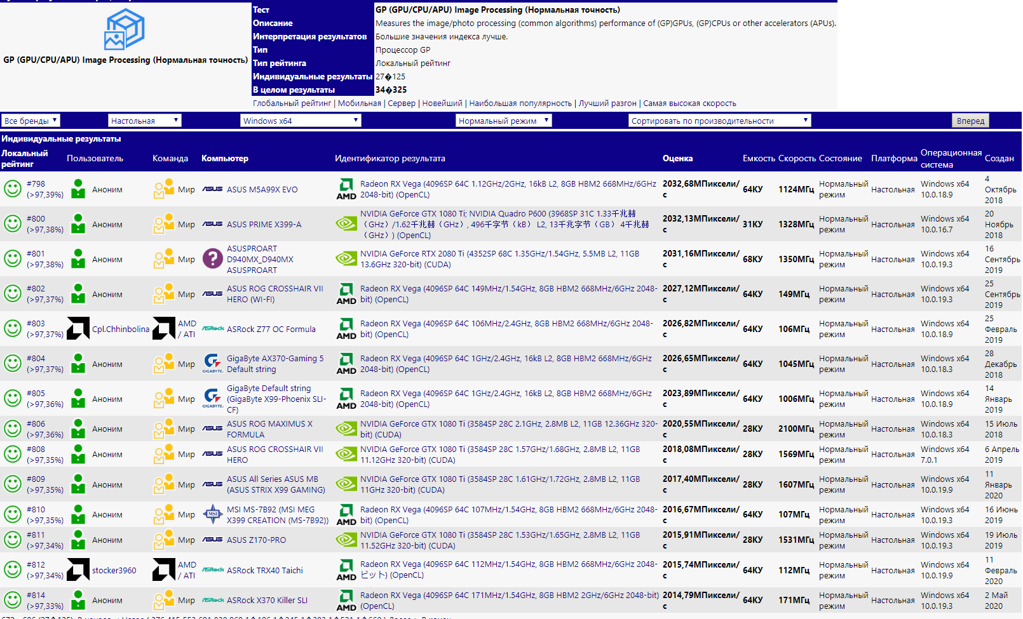
Task: Click the 'Оценка' column header
Action: 677,158
